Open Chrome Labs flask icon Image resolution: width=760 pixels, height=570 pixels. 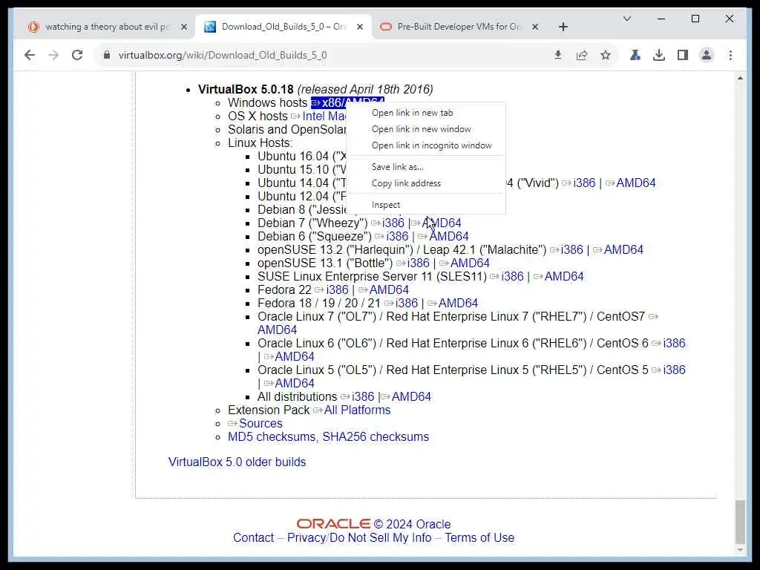pyautogui.click(x=635, y=55)
